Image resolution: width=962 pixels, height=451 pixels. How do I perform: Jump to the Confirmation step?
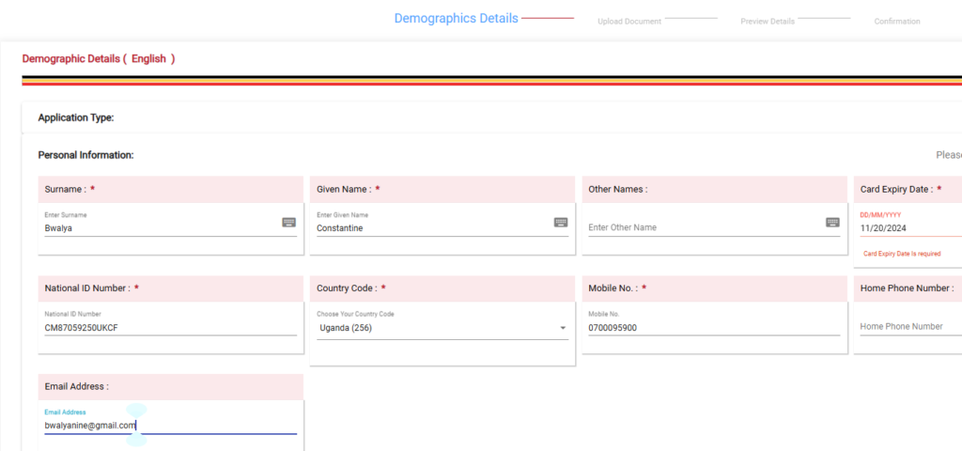point(896,22)
